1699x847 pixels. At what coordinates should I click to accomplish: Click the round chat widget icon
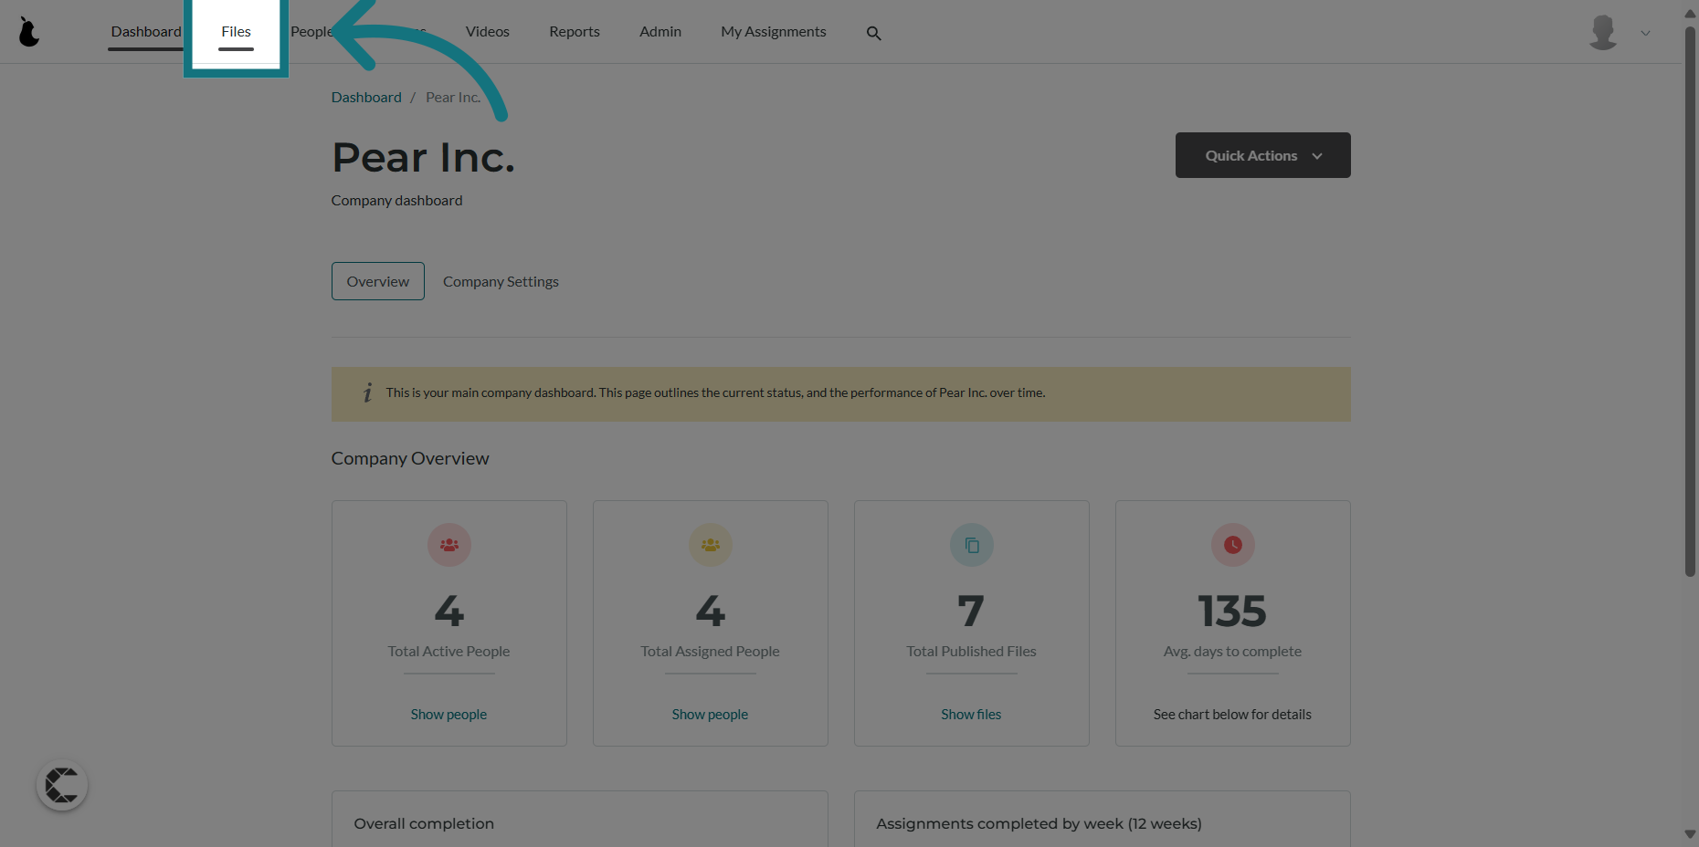click(62, 785)
